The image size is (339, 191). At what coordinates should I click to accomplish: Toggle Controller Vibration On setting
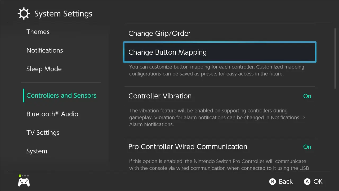pos(307,96)
